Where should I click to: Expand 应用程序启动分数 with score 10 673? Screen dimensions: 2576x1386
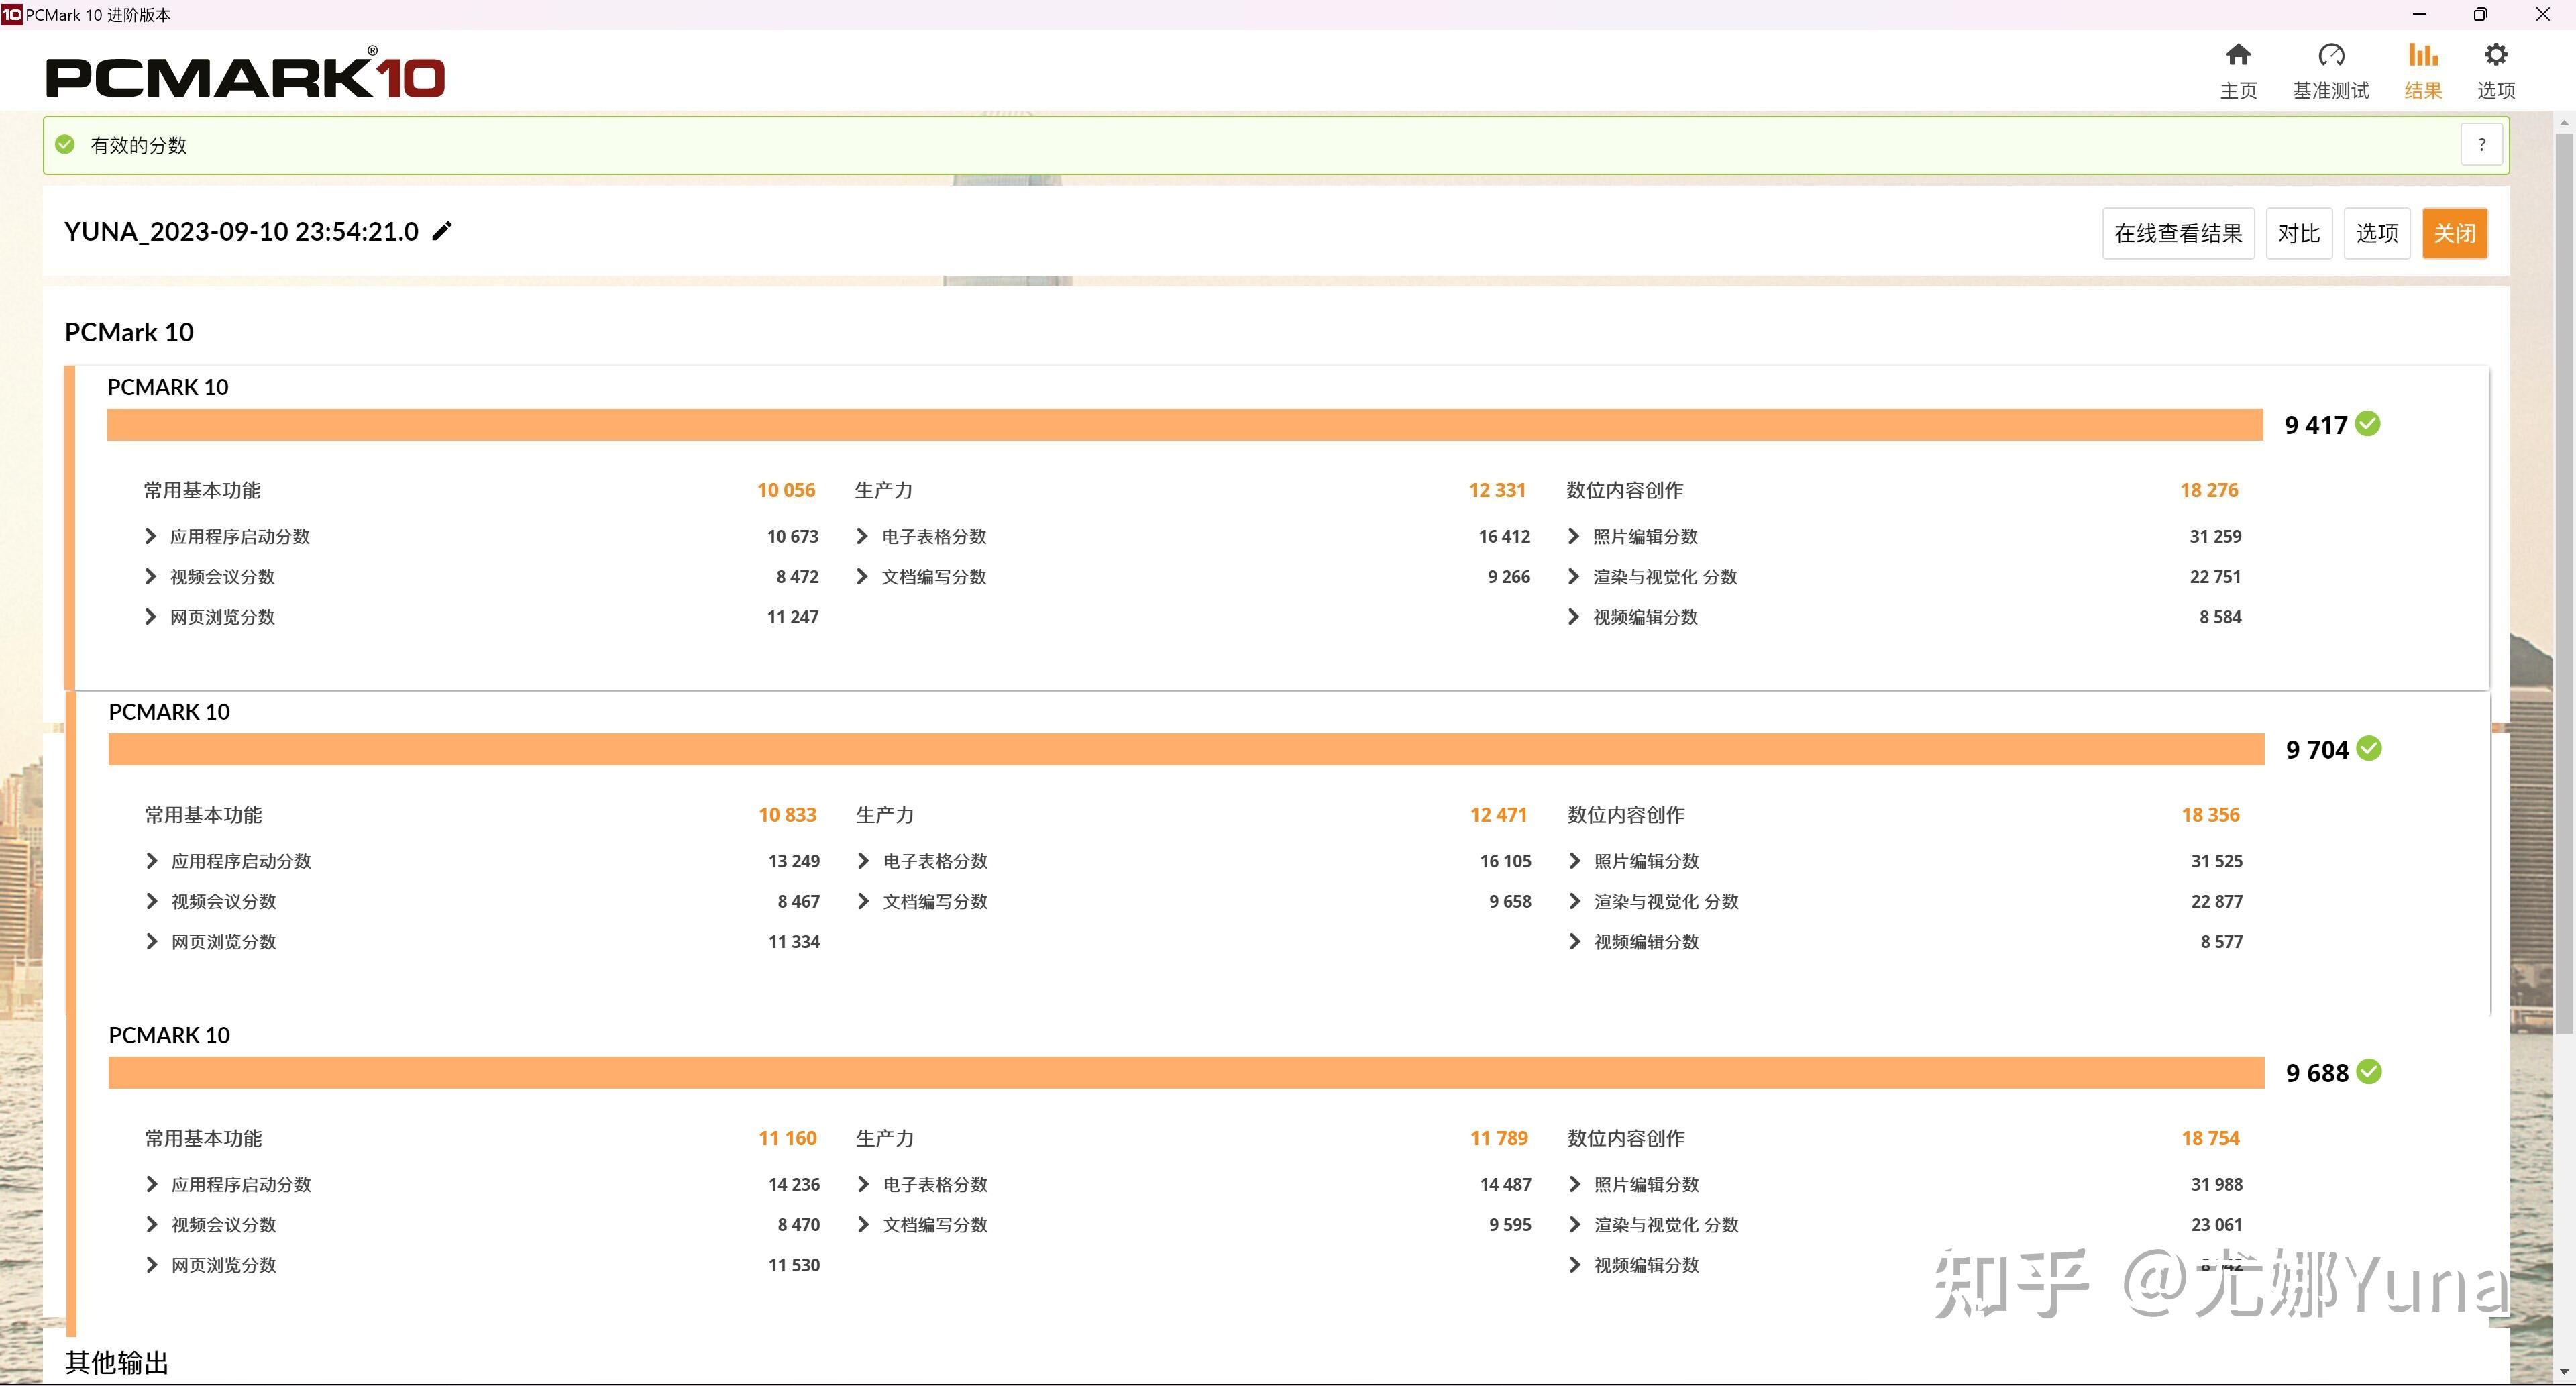coord(151,537)
